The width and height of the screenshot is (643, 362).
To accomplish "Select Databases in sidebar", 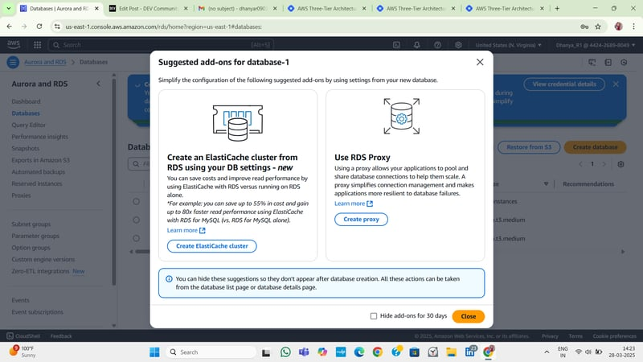I will tap(26, 113).
